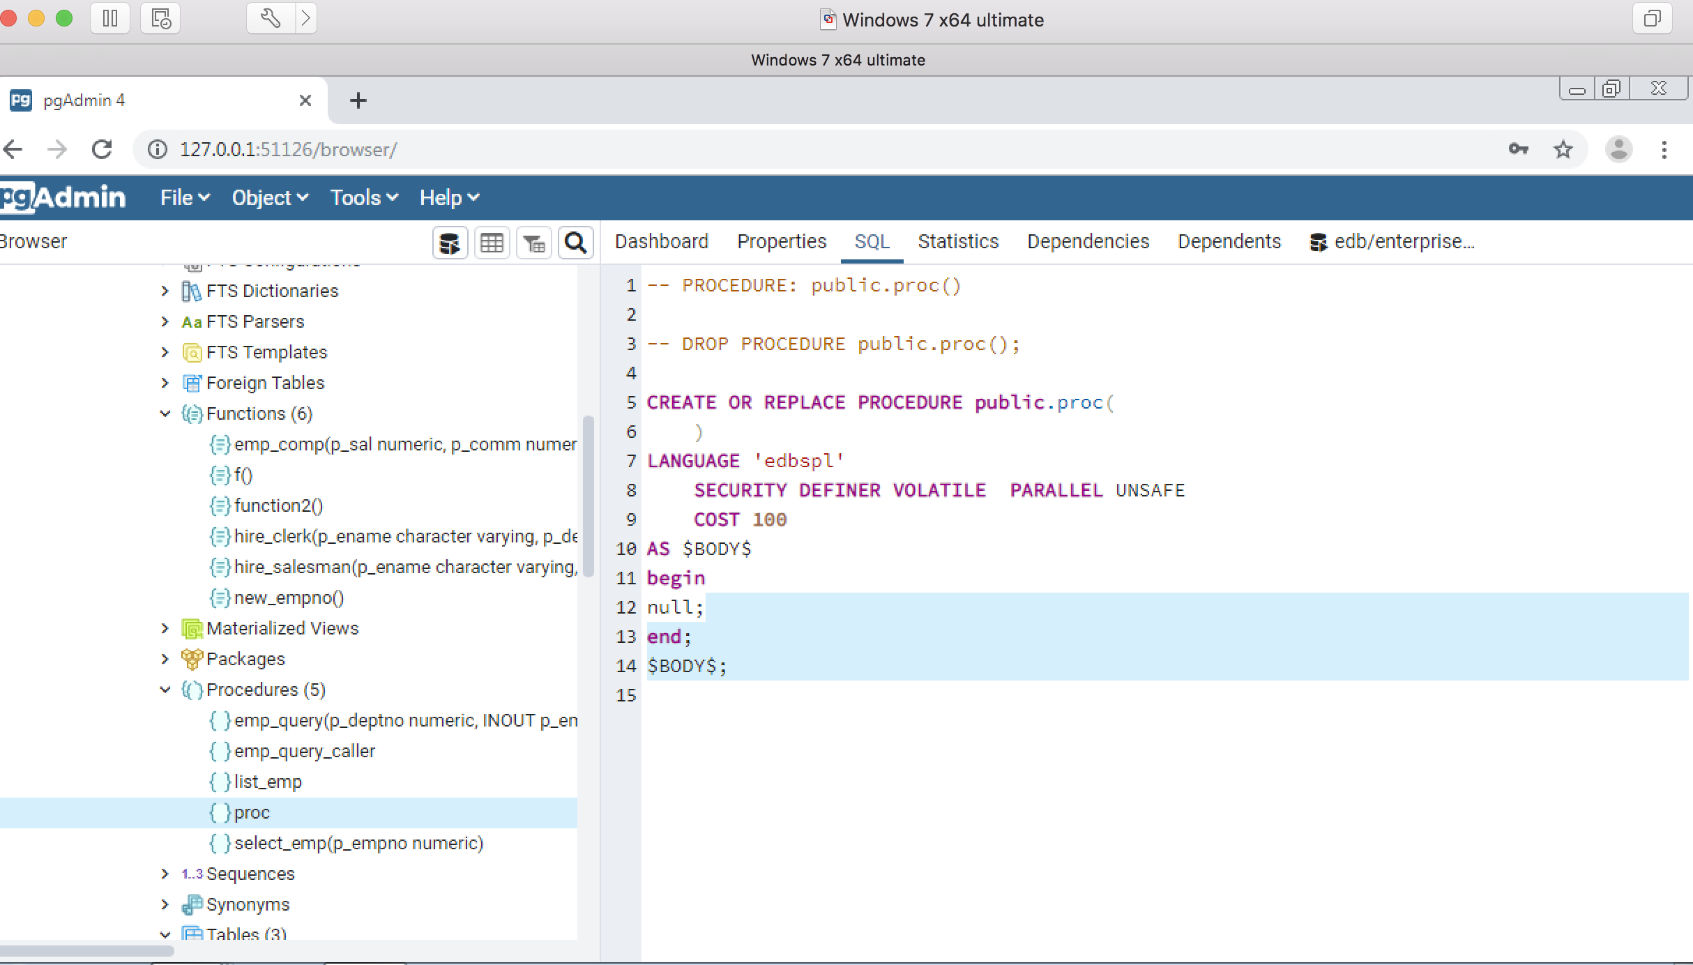Select the SQL tab
The width and height of the screenshot is (1693, 965).
point(872,241)
